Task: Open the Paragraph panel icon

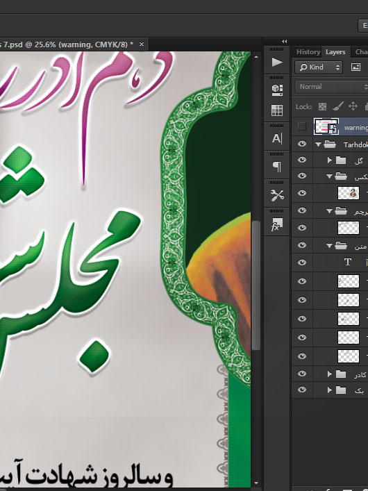Action: [x=277, y=166]
